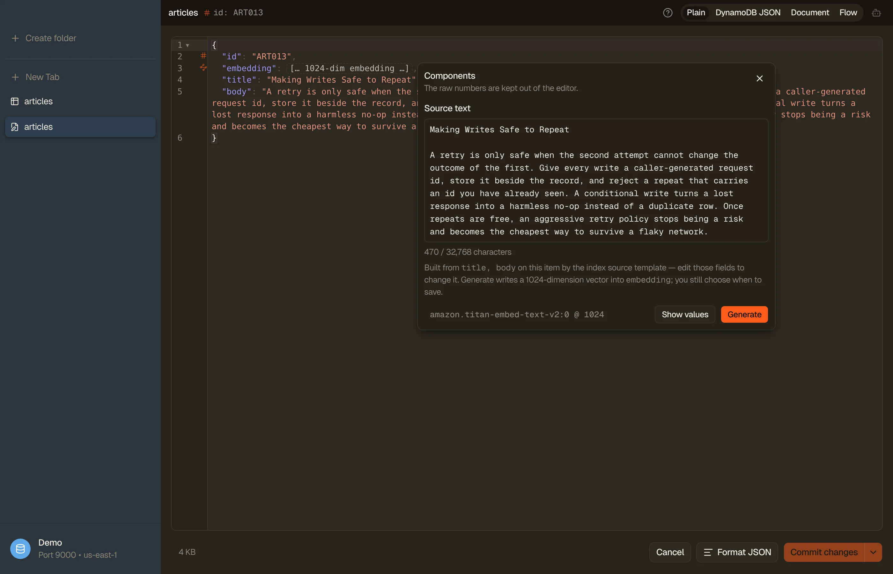This screenshot has height=574, width=893.
Task: Click the Create folder label
Action: [x=51, y=38]
